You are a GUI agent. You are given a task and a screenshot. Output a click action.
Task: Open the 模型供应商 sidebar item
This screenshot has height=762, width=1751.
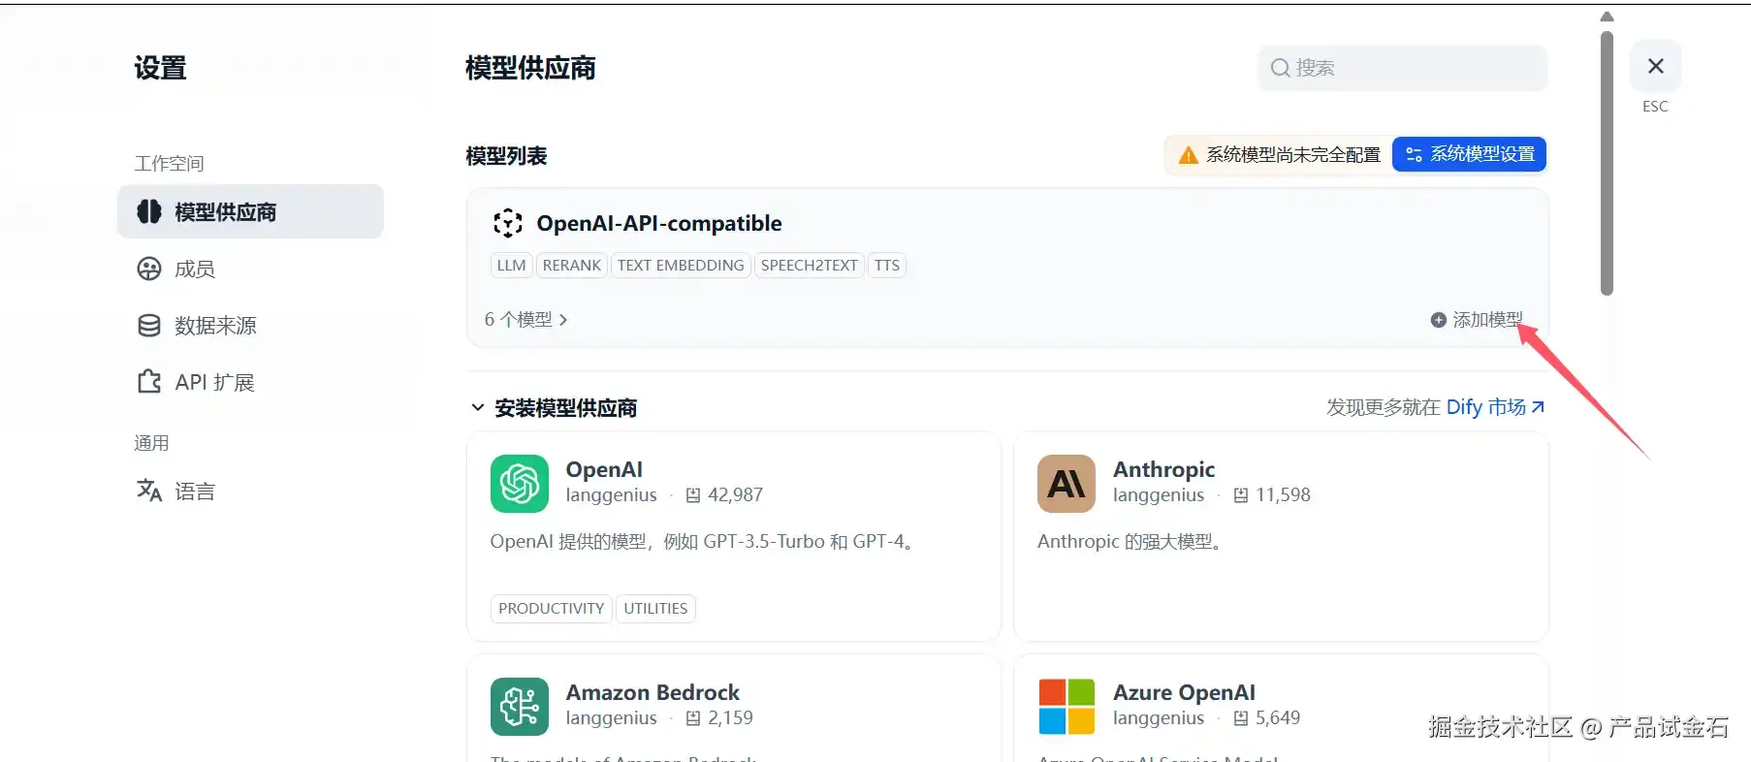(x=250, y=211)
